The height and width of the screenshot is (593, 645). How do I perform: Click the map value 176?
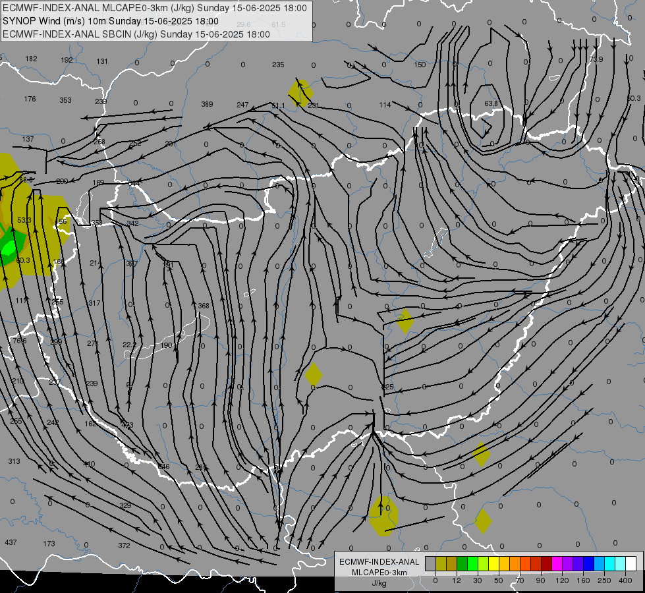pyautogui.click(x=30, y=99)
